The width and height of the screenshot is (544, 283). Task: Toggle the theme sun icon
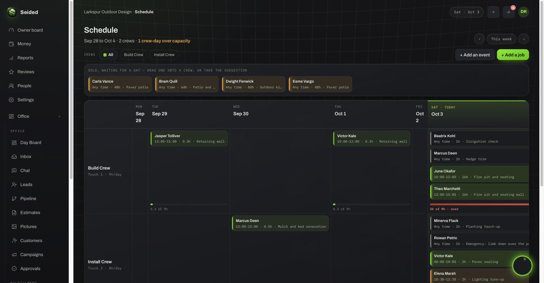pyautogui.click(x=493, y=12)
